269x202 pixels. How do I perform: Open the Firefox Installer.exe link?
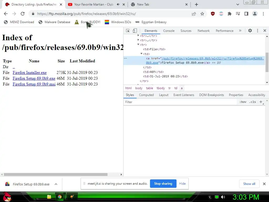(x=29, y=73)
